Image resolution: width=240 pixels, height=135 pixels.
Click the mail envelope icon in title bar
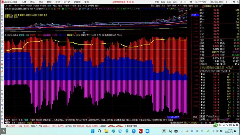(x=191, y=2)
